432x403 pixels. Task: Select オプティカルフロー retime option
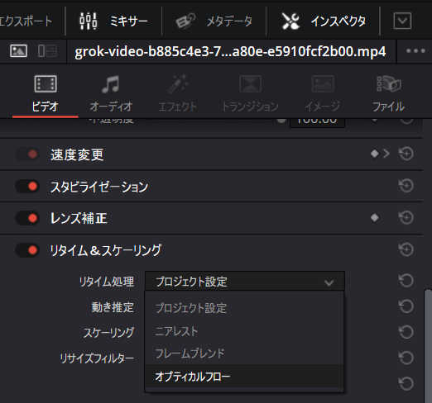244,376
